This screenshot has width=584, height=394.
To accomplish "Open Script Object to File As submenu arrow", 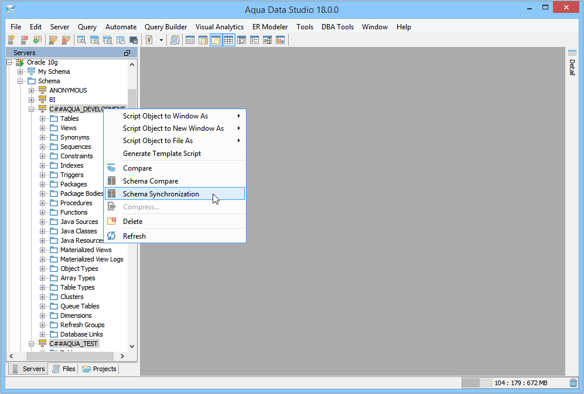I will click(x=239, y=141).
